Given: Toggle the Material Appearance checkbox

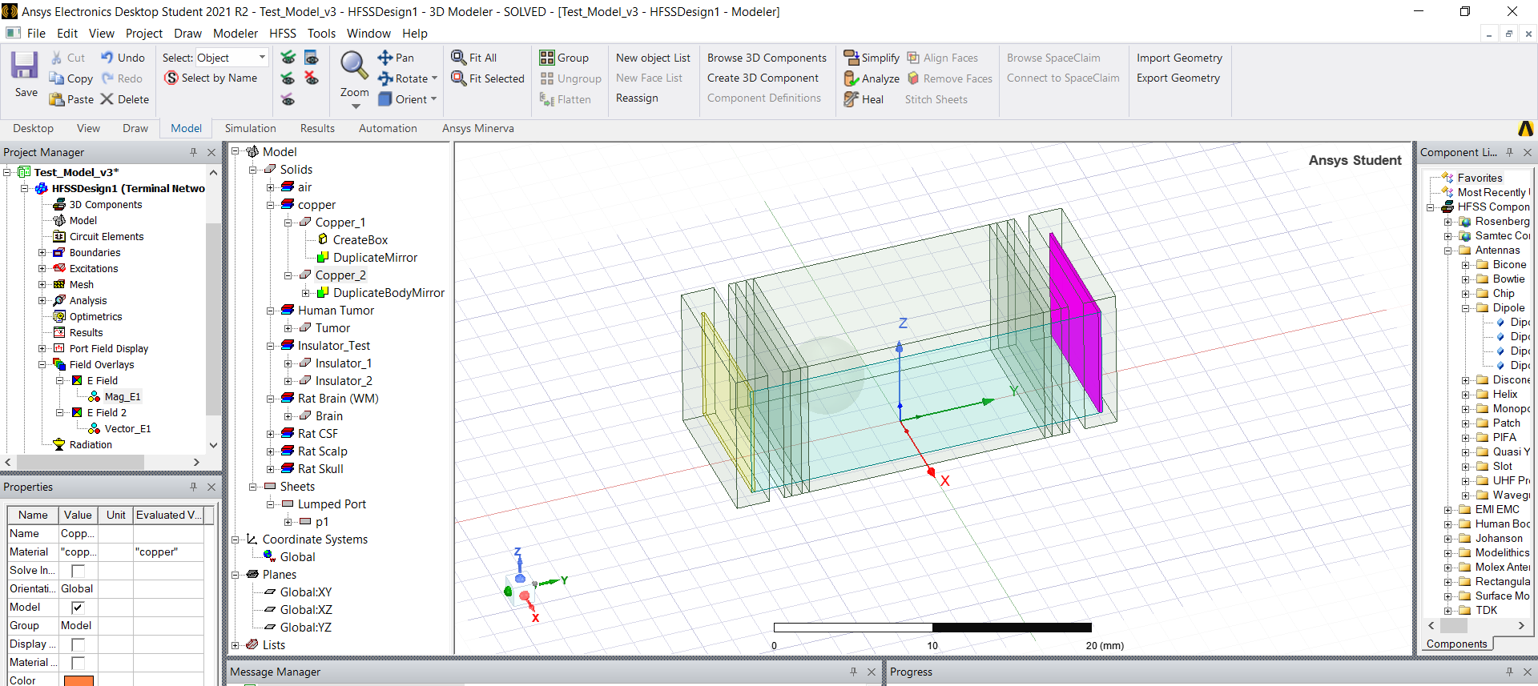Looking at the screenshot, I should (x=78, y=663).
